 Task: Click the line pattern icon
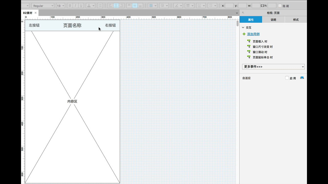[199, 6]
